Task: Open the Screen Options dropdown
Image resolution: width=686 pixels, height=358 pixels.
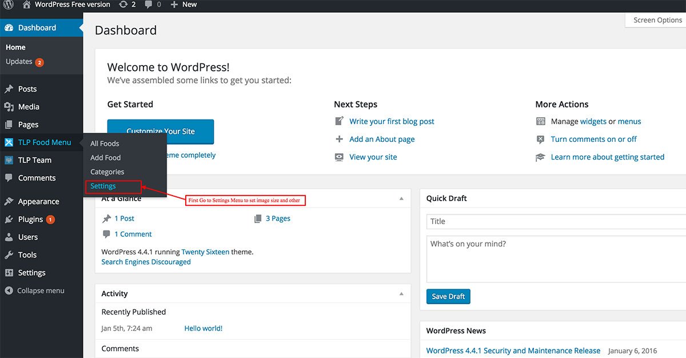Action: [x=656, y=20]
